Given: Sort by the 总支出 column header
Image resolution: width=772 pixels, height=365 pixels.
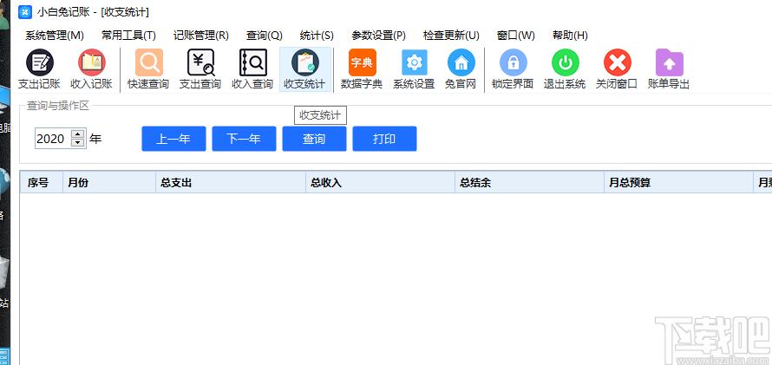Looking at the screenshot, I should pyautogui.click(x=231, y=182).
